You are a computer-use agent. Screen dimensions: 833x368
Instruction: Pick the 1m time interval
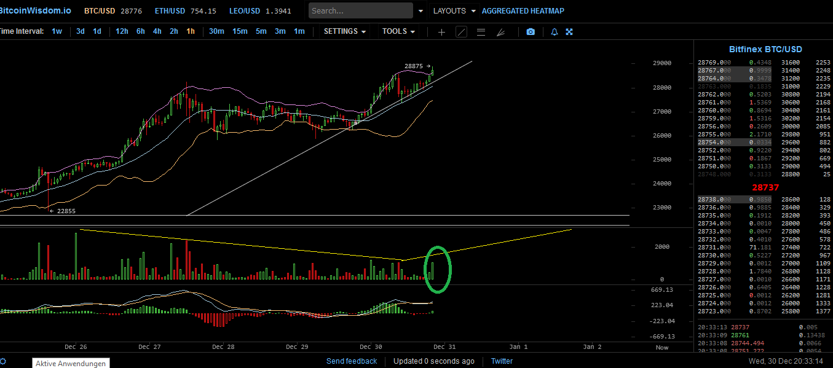point(299,31)
